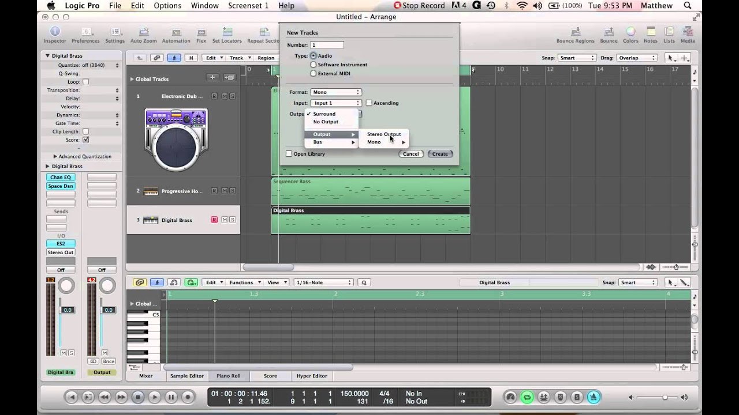The height and width of the screenshot is (415, 739).
Task: Open the 1/16-Note quantize dropdown
Action: pyautogui.click(x=323, y=282)
